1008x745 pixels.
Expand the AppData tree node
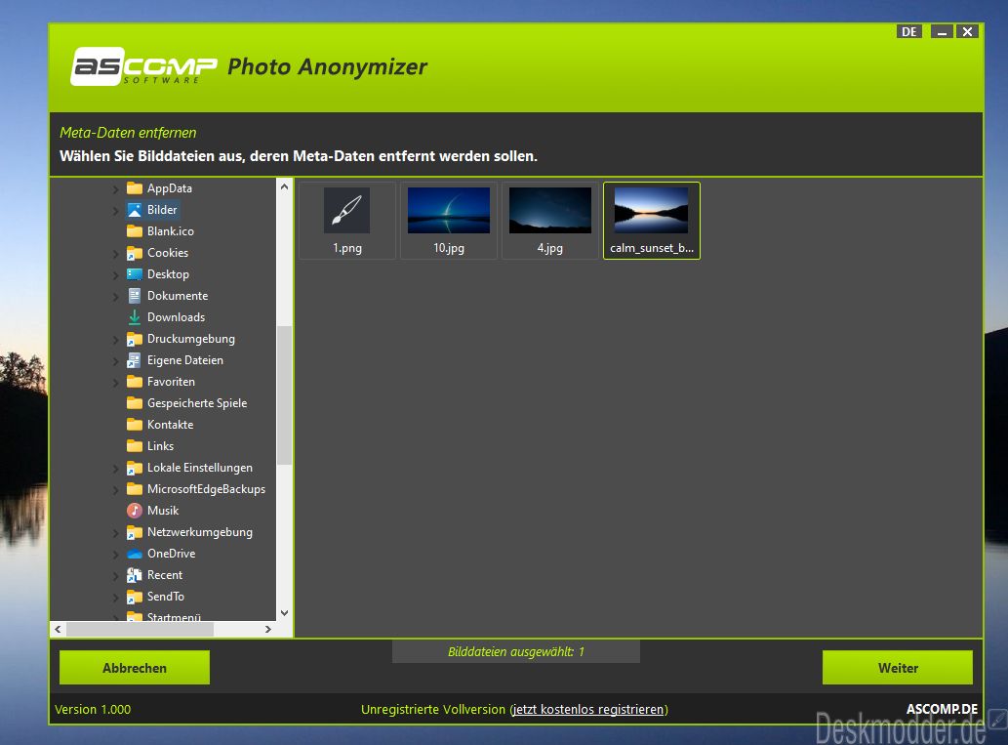tap(116, 188)
